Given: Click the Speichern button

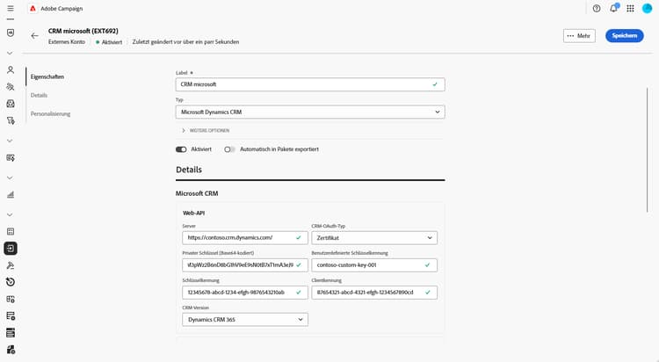Looking at the screenshot, I should 624,36.
